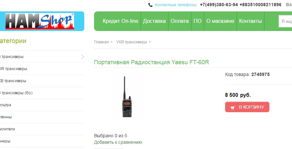The image size is (292, 149).
Task: Open трансиверы (б/у) category
Action: point(16,93)
